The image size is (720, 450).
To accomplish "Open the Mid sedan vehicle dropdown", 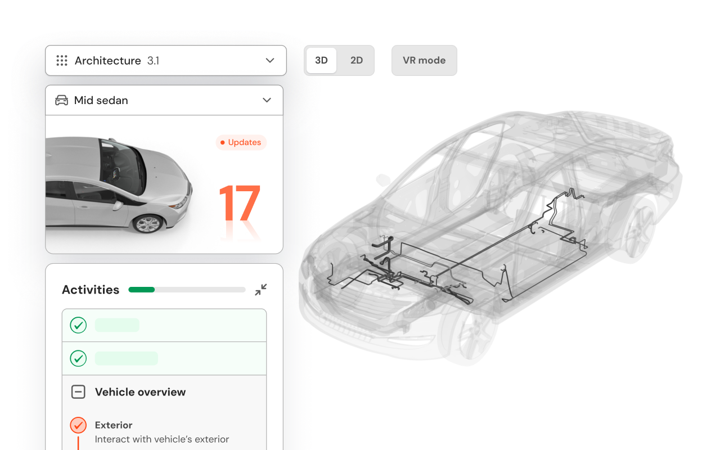I will tap(164, 100).
